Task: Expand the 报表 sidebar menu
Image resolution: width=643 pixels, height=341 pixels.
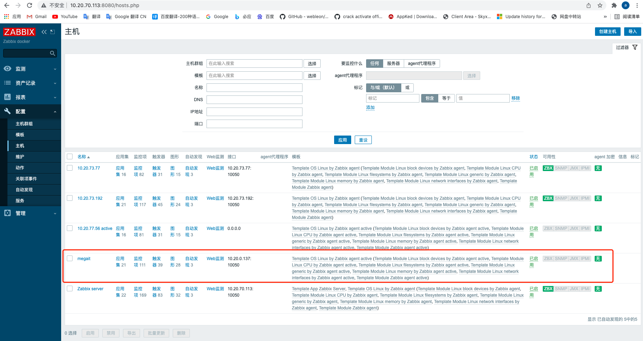Action: (31, 97)
